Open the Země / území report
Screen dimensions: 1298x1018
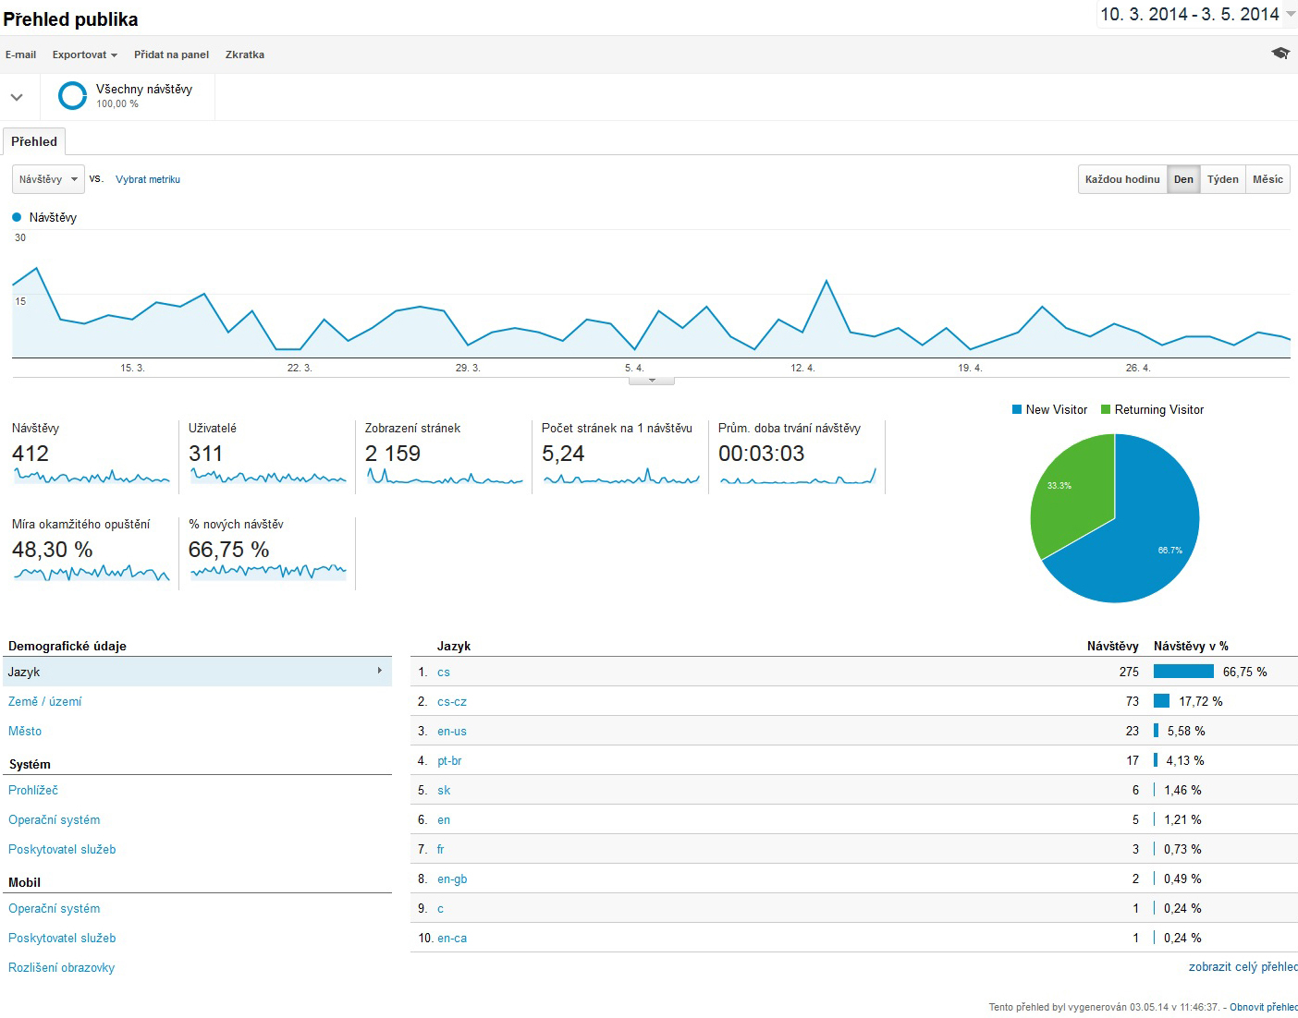click(44, 701)
